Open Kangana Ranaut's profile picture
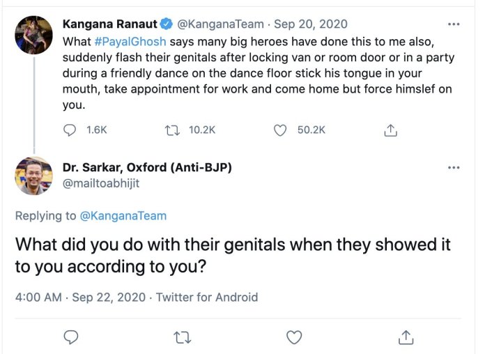 [x=33, y=35]
